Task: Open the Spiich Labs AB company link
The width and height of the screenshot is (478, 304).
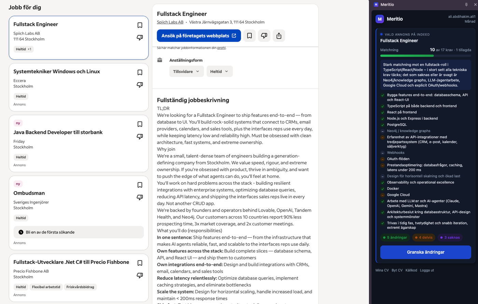Action: point(170,22)
